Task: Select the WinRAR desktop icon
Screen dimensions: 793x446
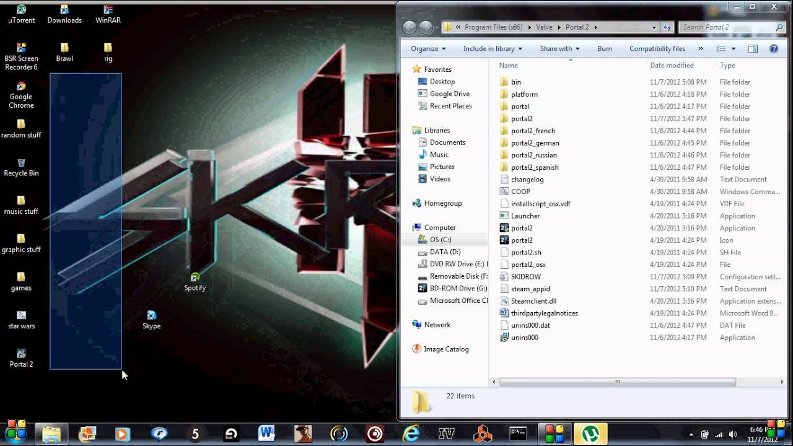Action: pos(108,14)
